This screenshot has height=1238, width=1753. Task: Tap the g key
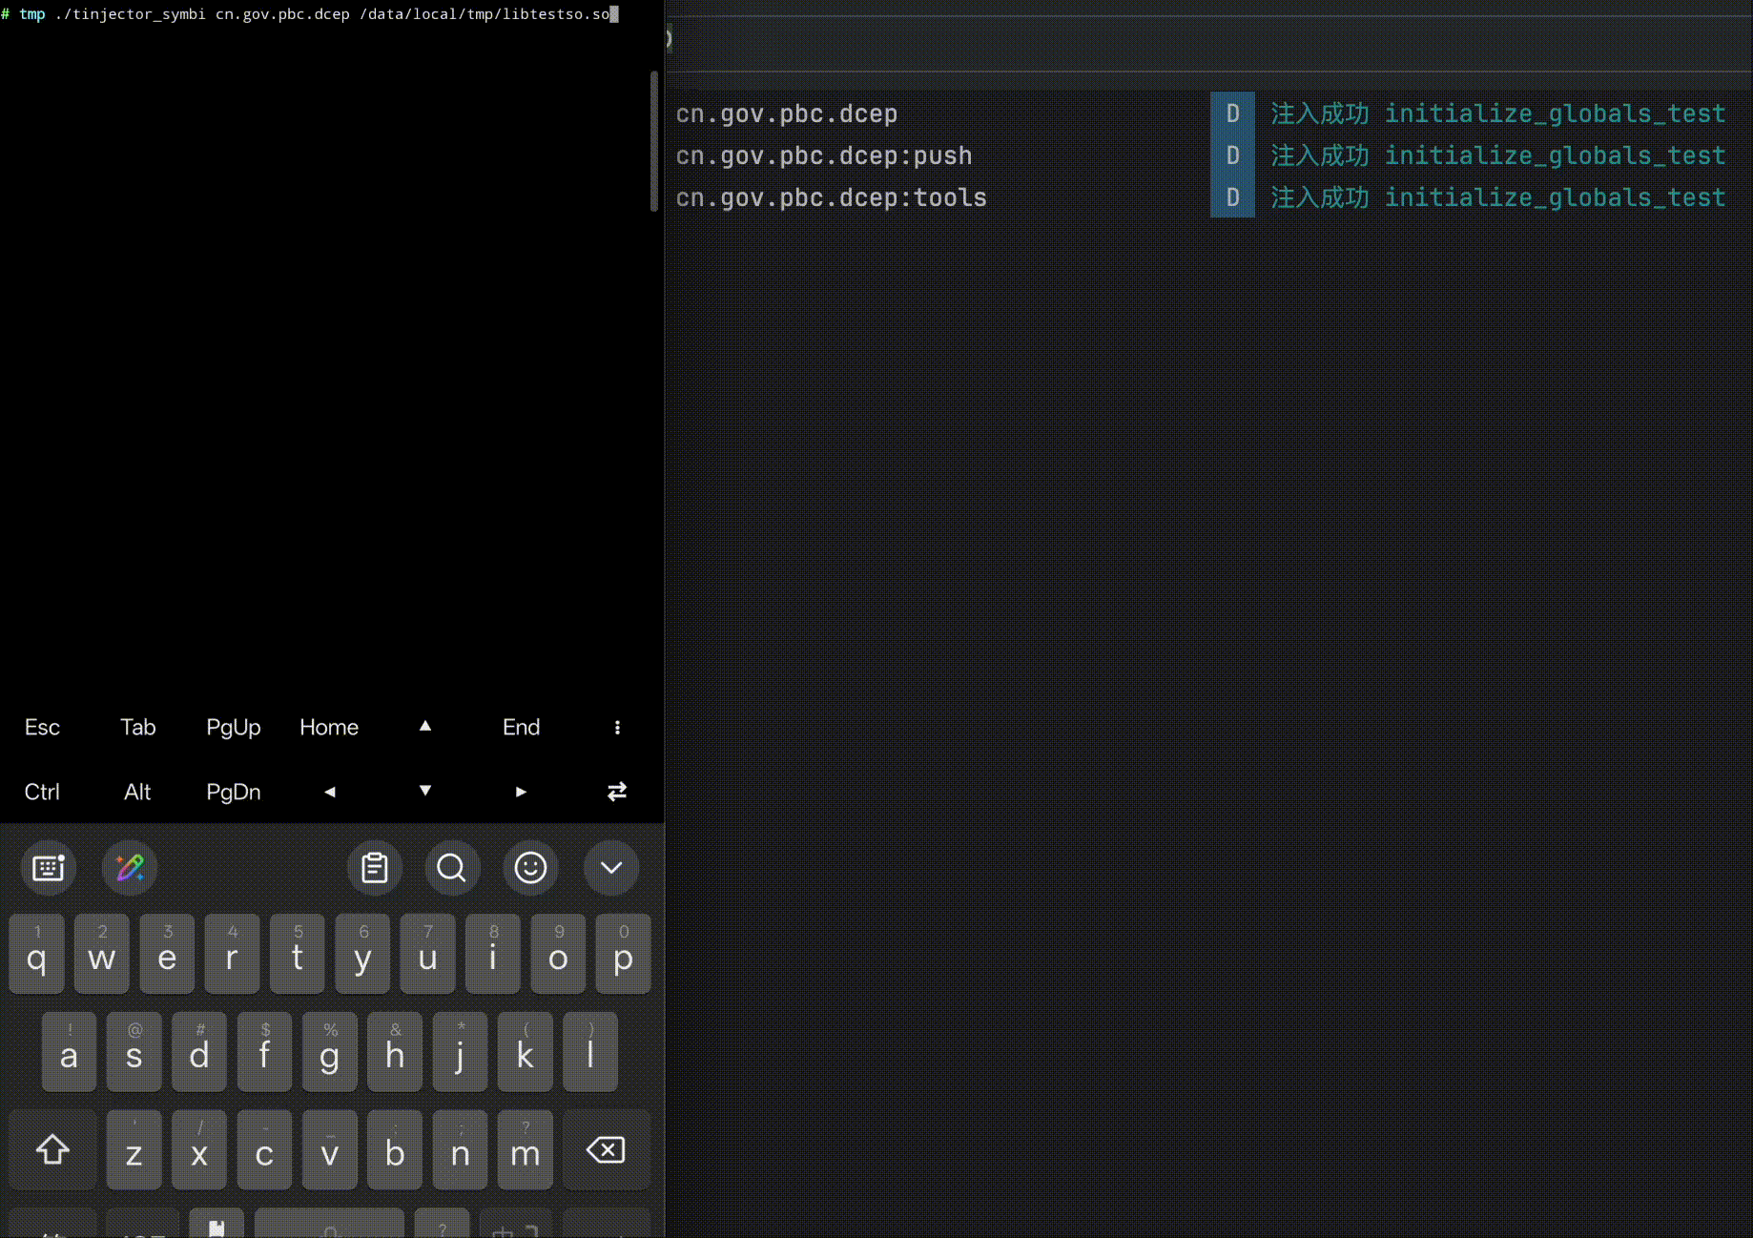pyautogui.click(x=330, y=1052)
